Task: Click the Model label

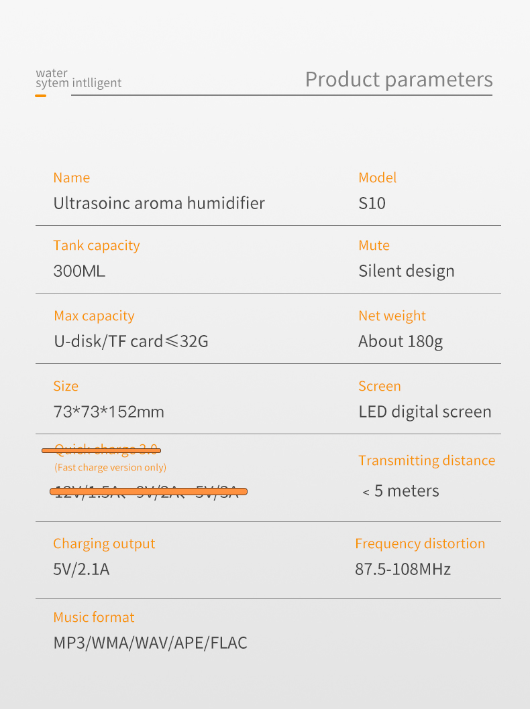Action: pos(378,178)
